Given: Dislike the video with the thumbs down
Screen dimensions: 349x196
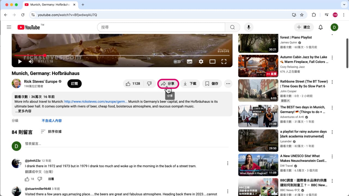Looking at the screenshot, I should 149,84.
